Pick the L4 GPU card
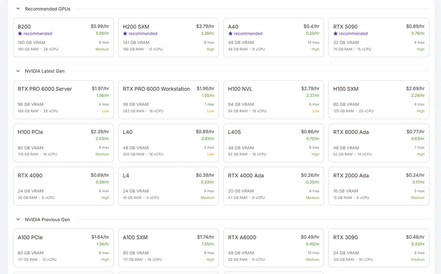The height and width of the screenshot is (274, 441). (x=169, y=186)
